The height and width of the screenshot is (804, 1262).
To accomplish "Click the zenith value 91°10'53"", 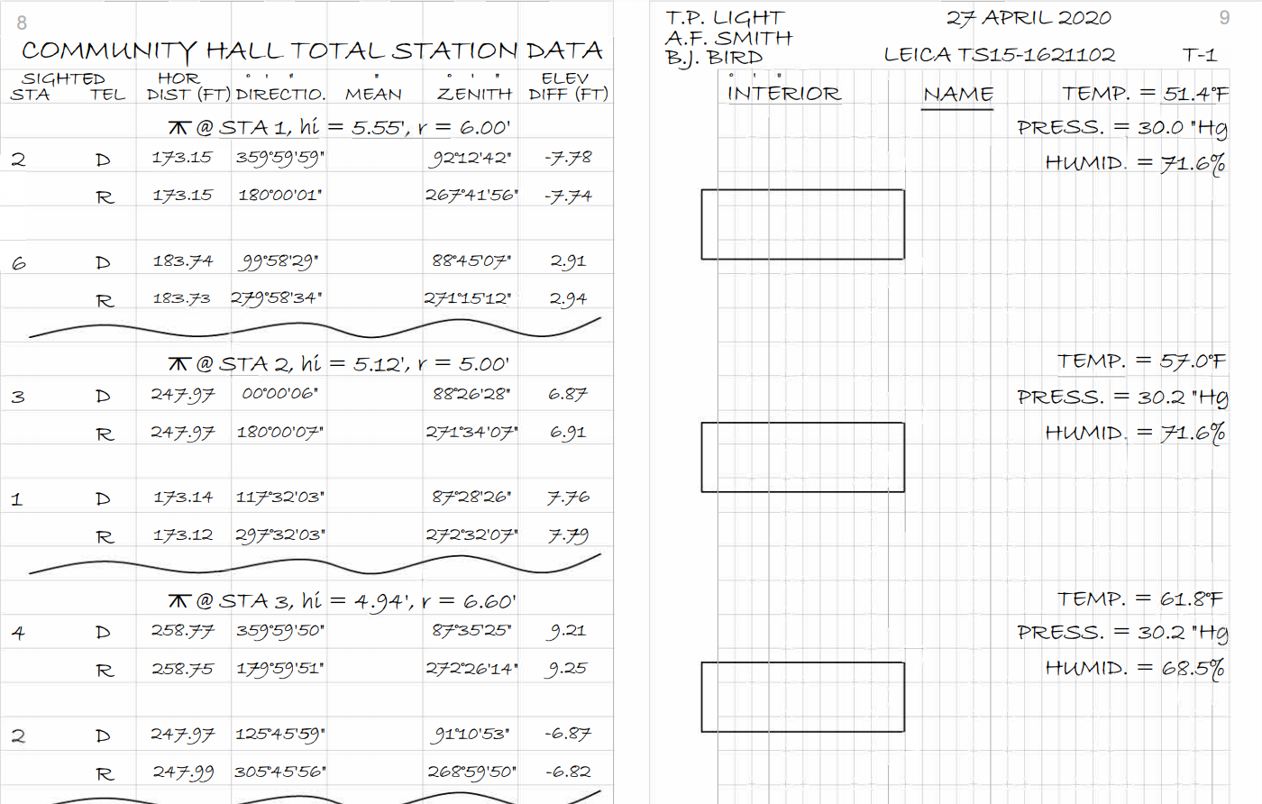I will [x=471, y=735].
